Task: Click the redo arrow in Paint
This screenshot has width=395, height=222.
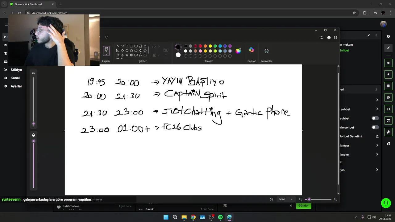Action: coord(106,37)
